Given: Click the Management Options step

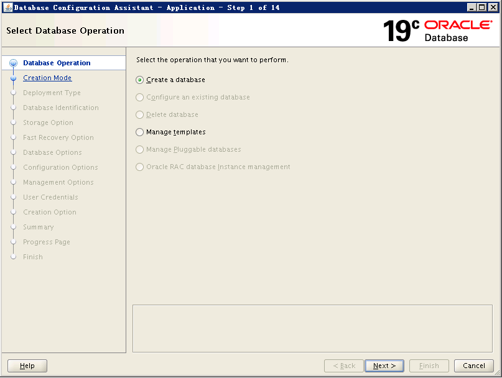Looking at the screenshot, I should [58, 182].
